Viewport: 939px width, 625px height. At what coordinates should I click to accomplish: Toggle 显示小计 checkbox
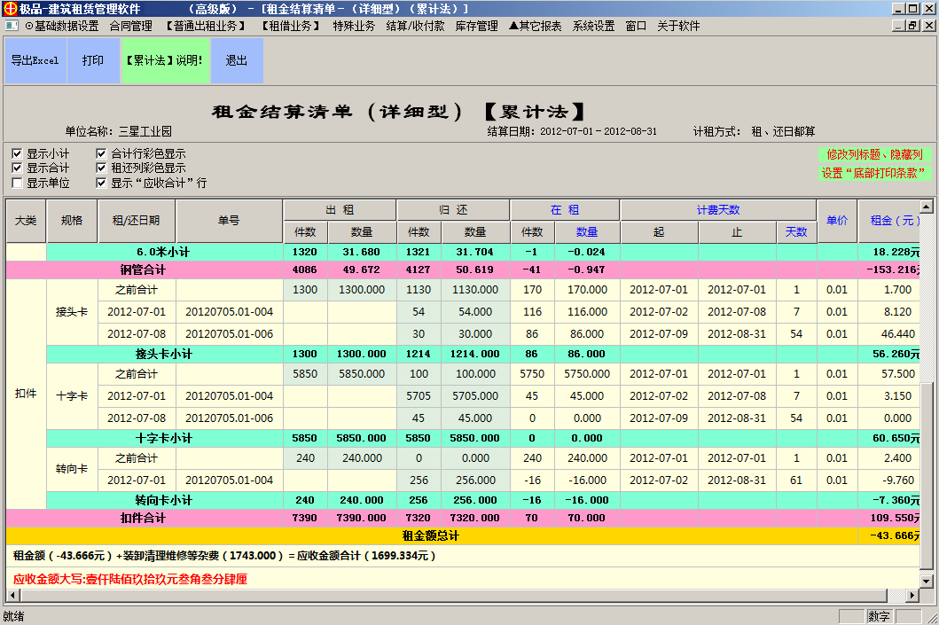17,154
